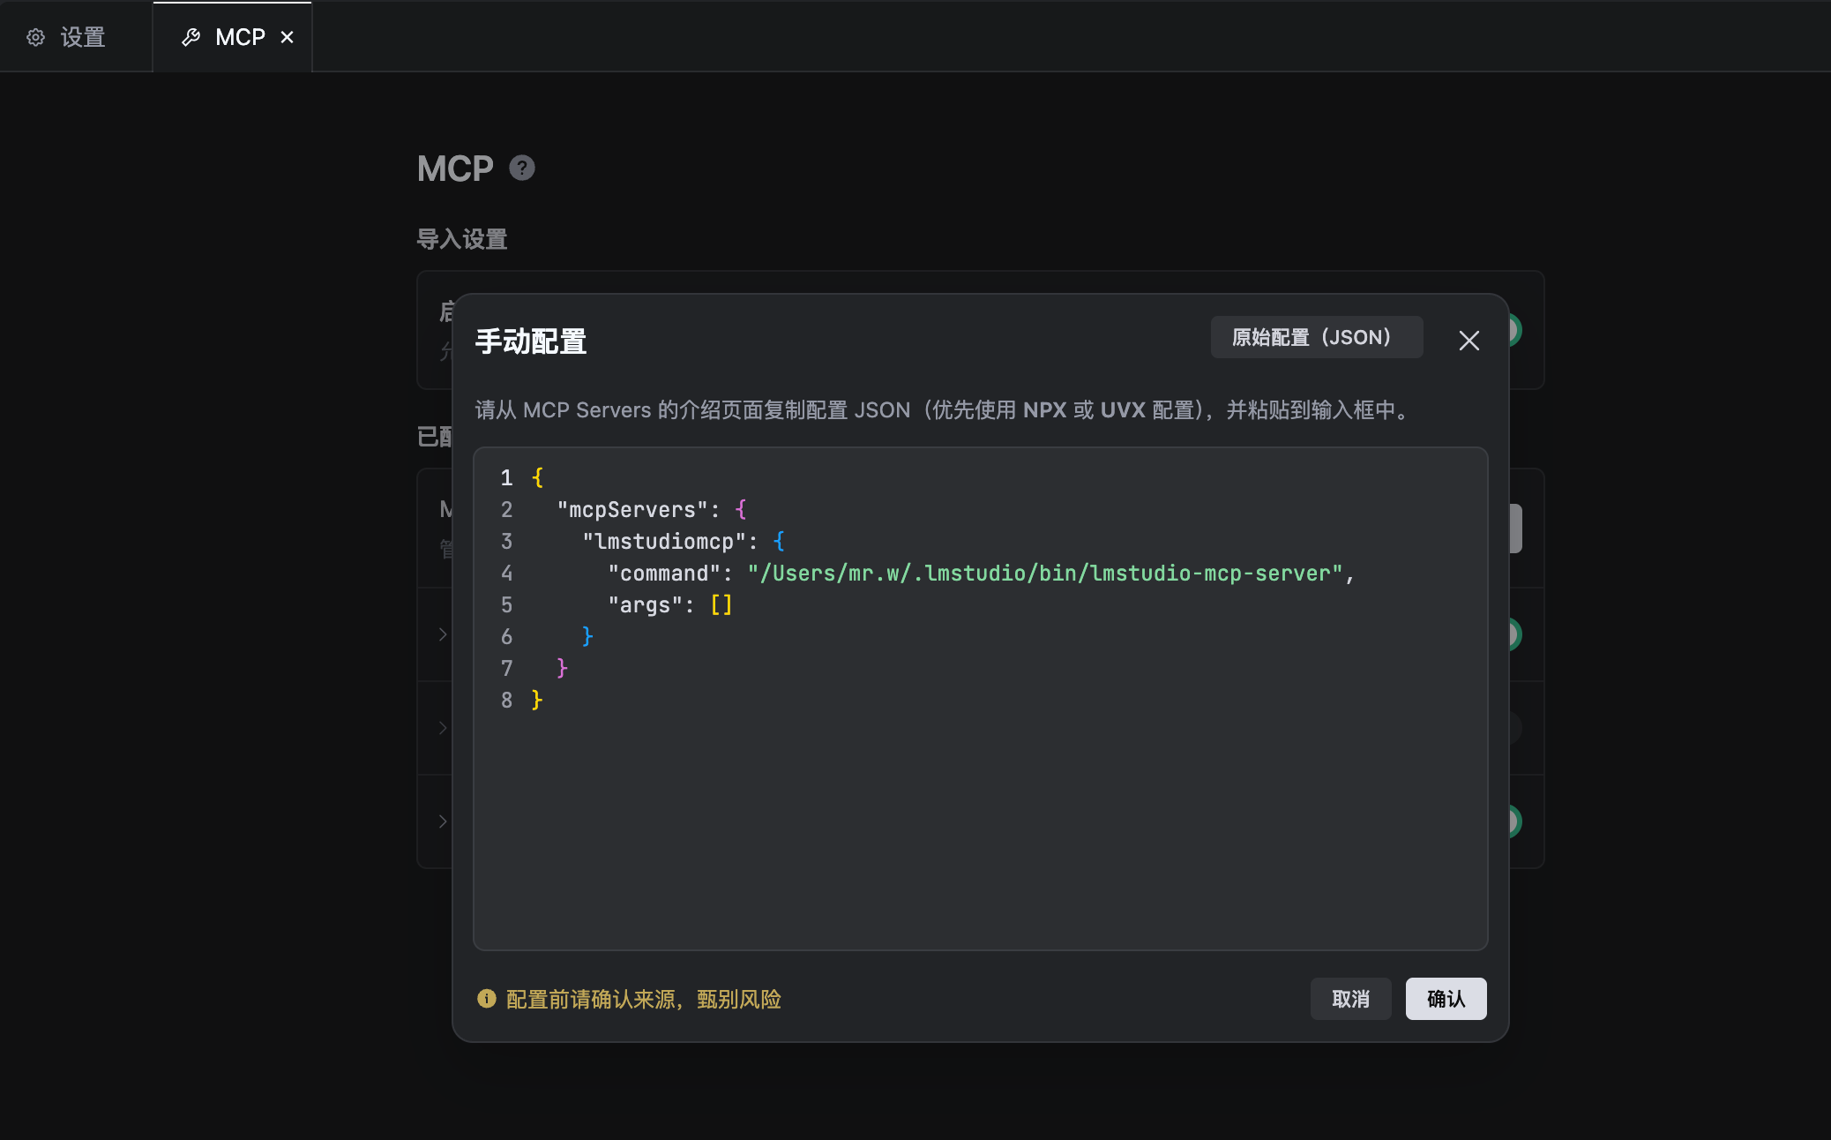The image size is (1831, 1140).
Task: Close the 手动配置 dialog with the X icon
Action: pyautogui.click(x=1469, y=341)
